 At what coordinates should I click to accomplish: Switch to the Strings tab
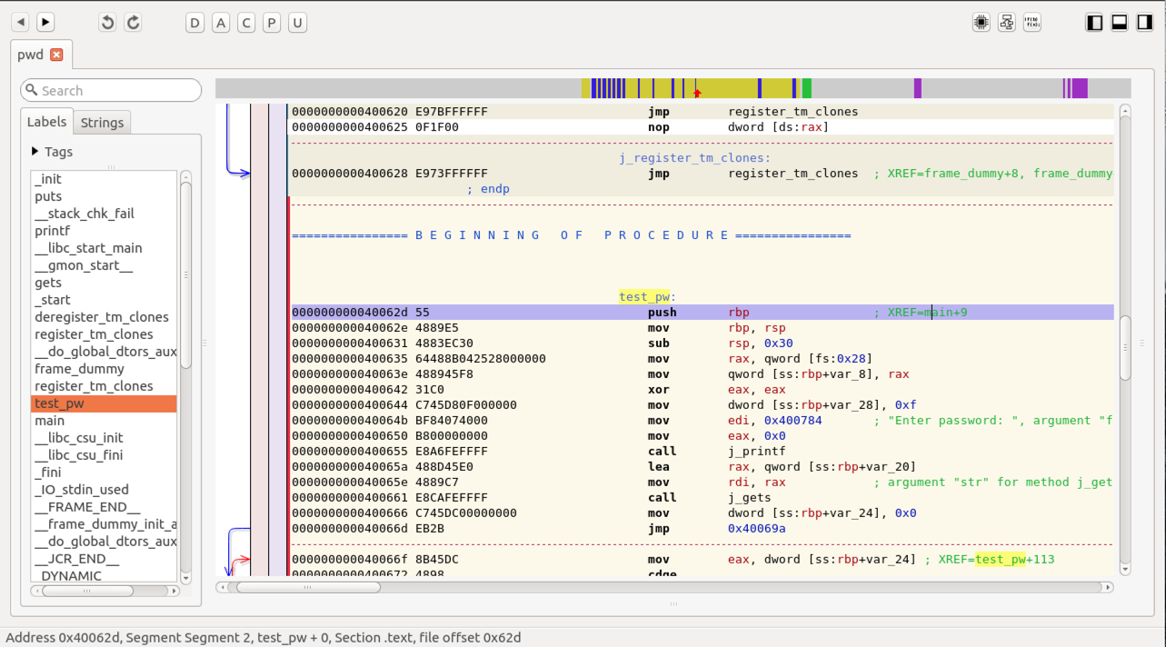pos(102,123)
